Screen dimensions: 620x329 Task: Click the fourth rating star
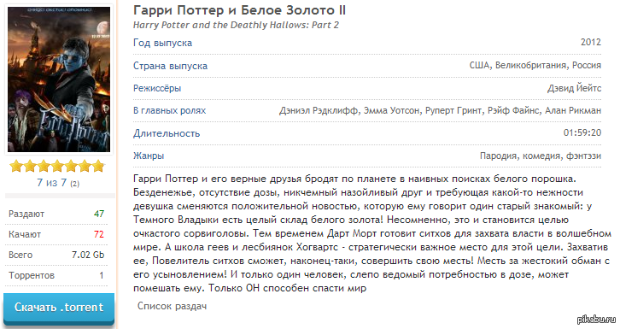coord(57,166)
